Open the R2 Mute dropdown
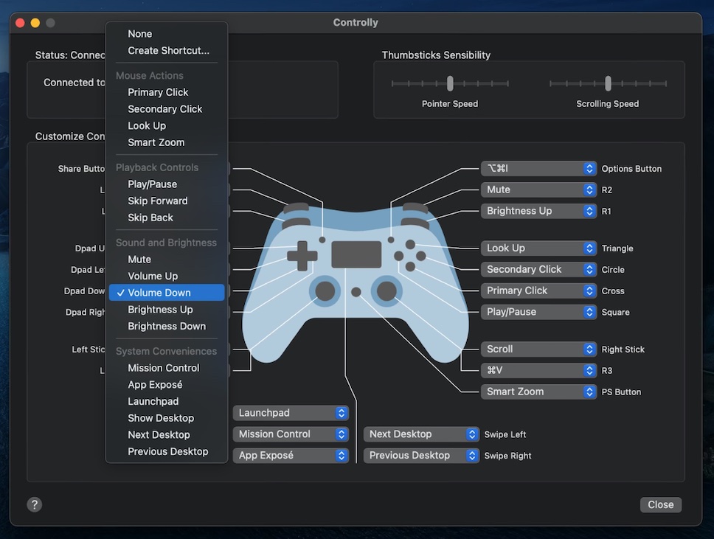Screen dimensions: 714x539 click(538, 189)
